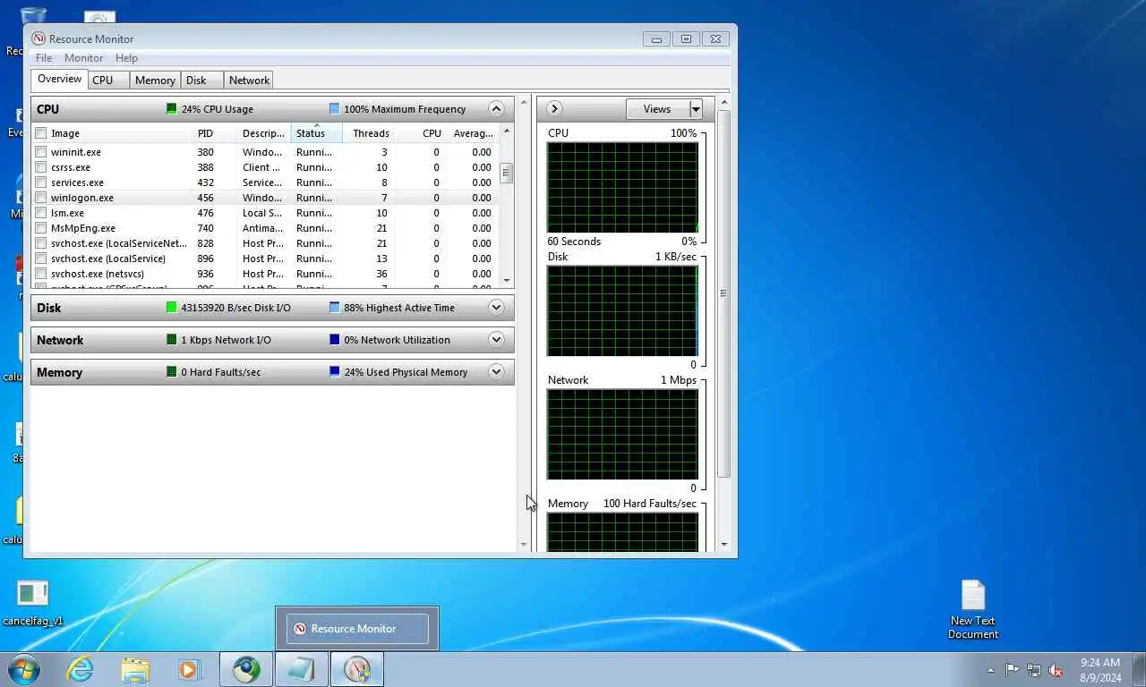Click the network tray icon
The width and height of the screenshot is (1146, 687).
pos(1034,669)
